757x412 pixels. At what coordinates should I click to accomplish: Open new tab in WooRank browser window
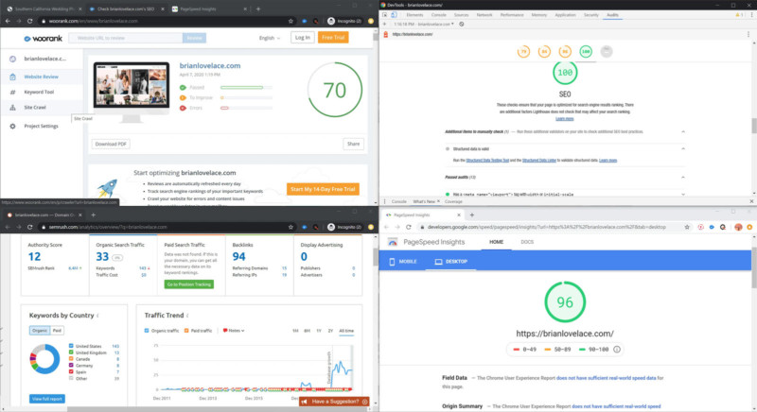[258, 9]
